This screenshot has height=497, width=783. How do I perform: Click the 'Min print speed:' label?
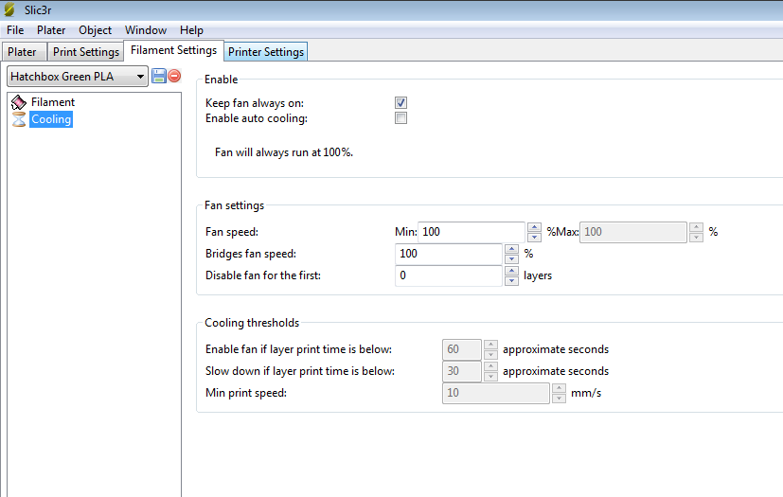coord(246,393)
